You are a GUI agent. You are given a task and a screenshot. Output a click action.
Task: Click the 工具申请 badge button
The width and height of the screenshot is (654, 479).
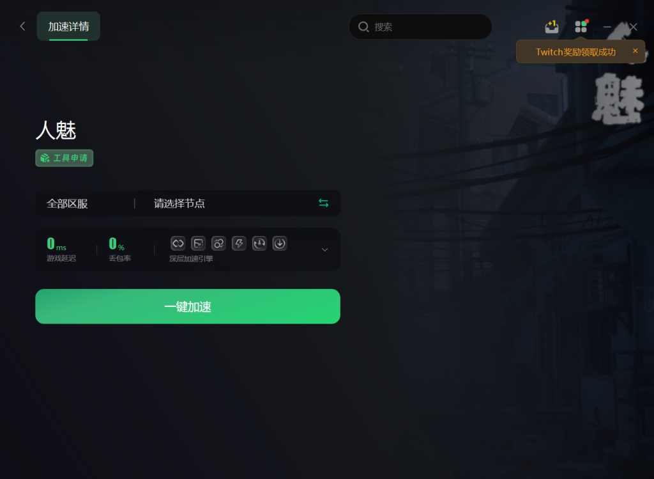[x=65, y=158]
